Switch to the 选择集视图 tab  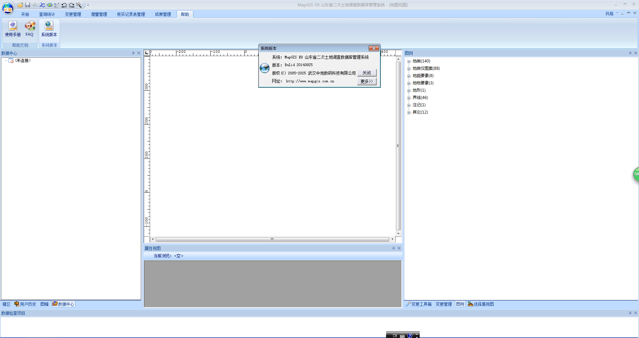point(481,304)
